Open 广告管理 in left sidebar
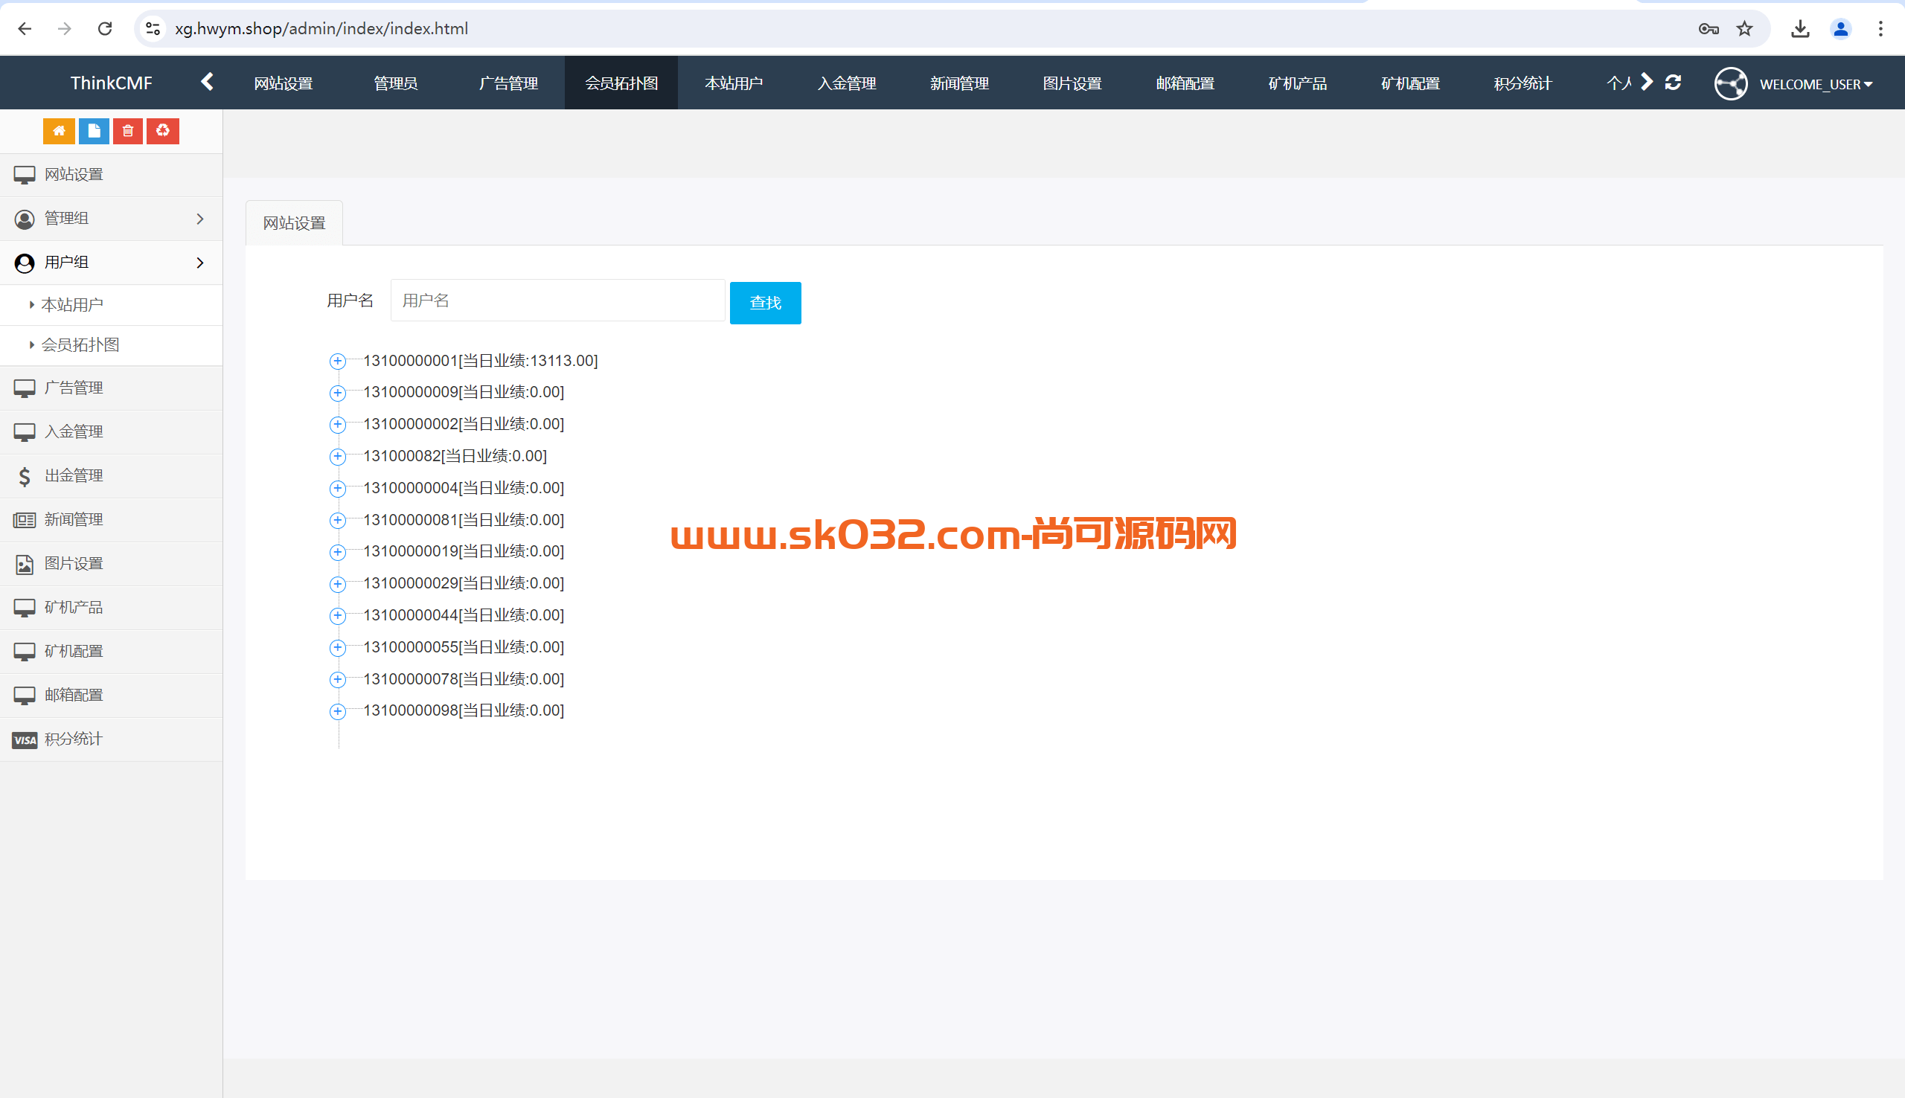Viewport: 1905px width, 1098px height. [x=111, y=388]
